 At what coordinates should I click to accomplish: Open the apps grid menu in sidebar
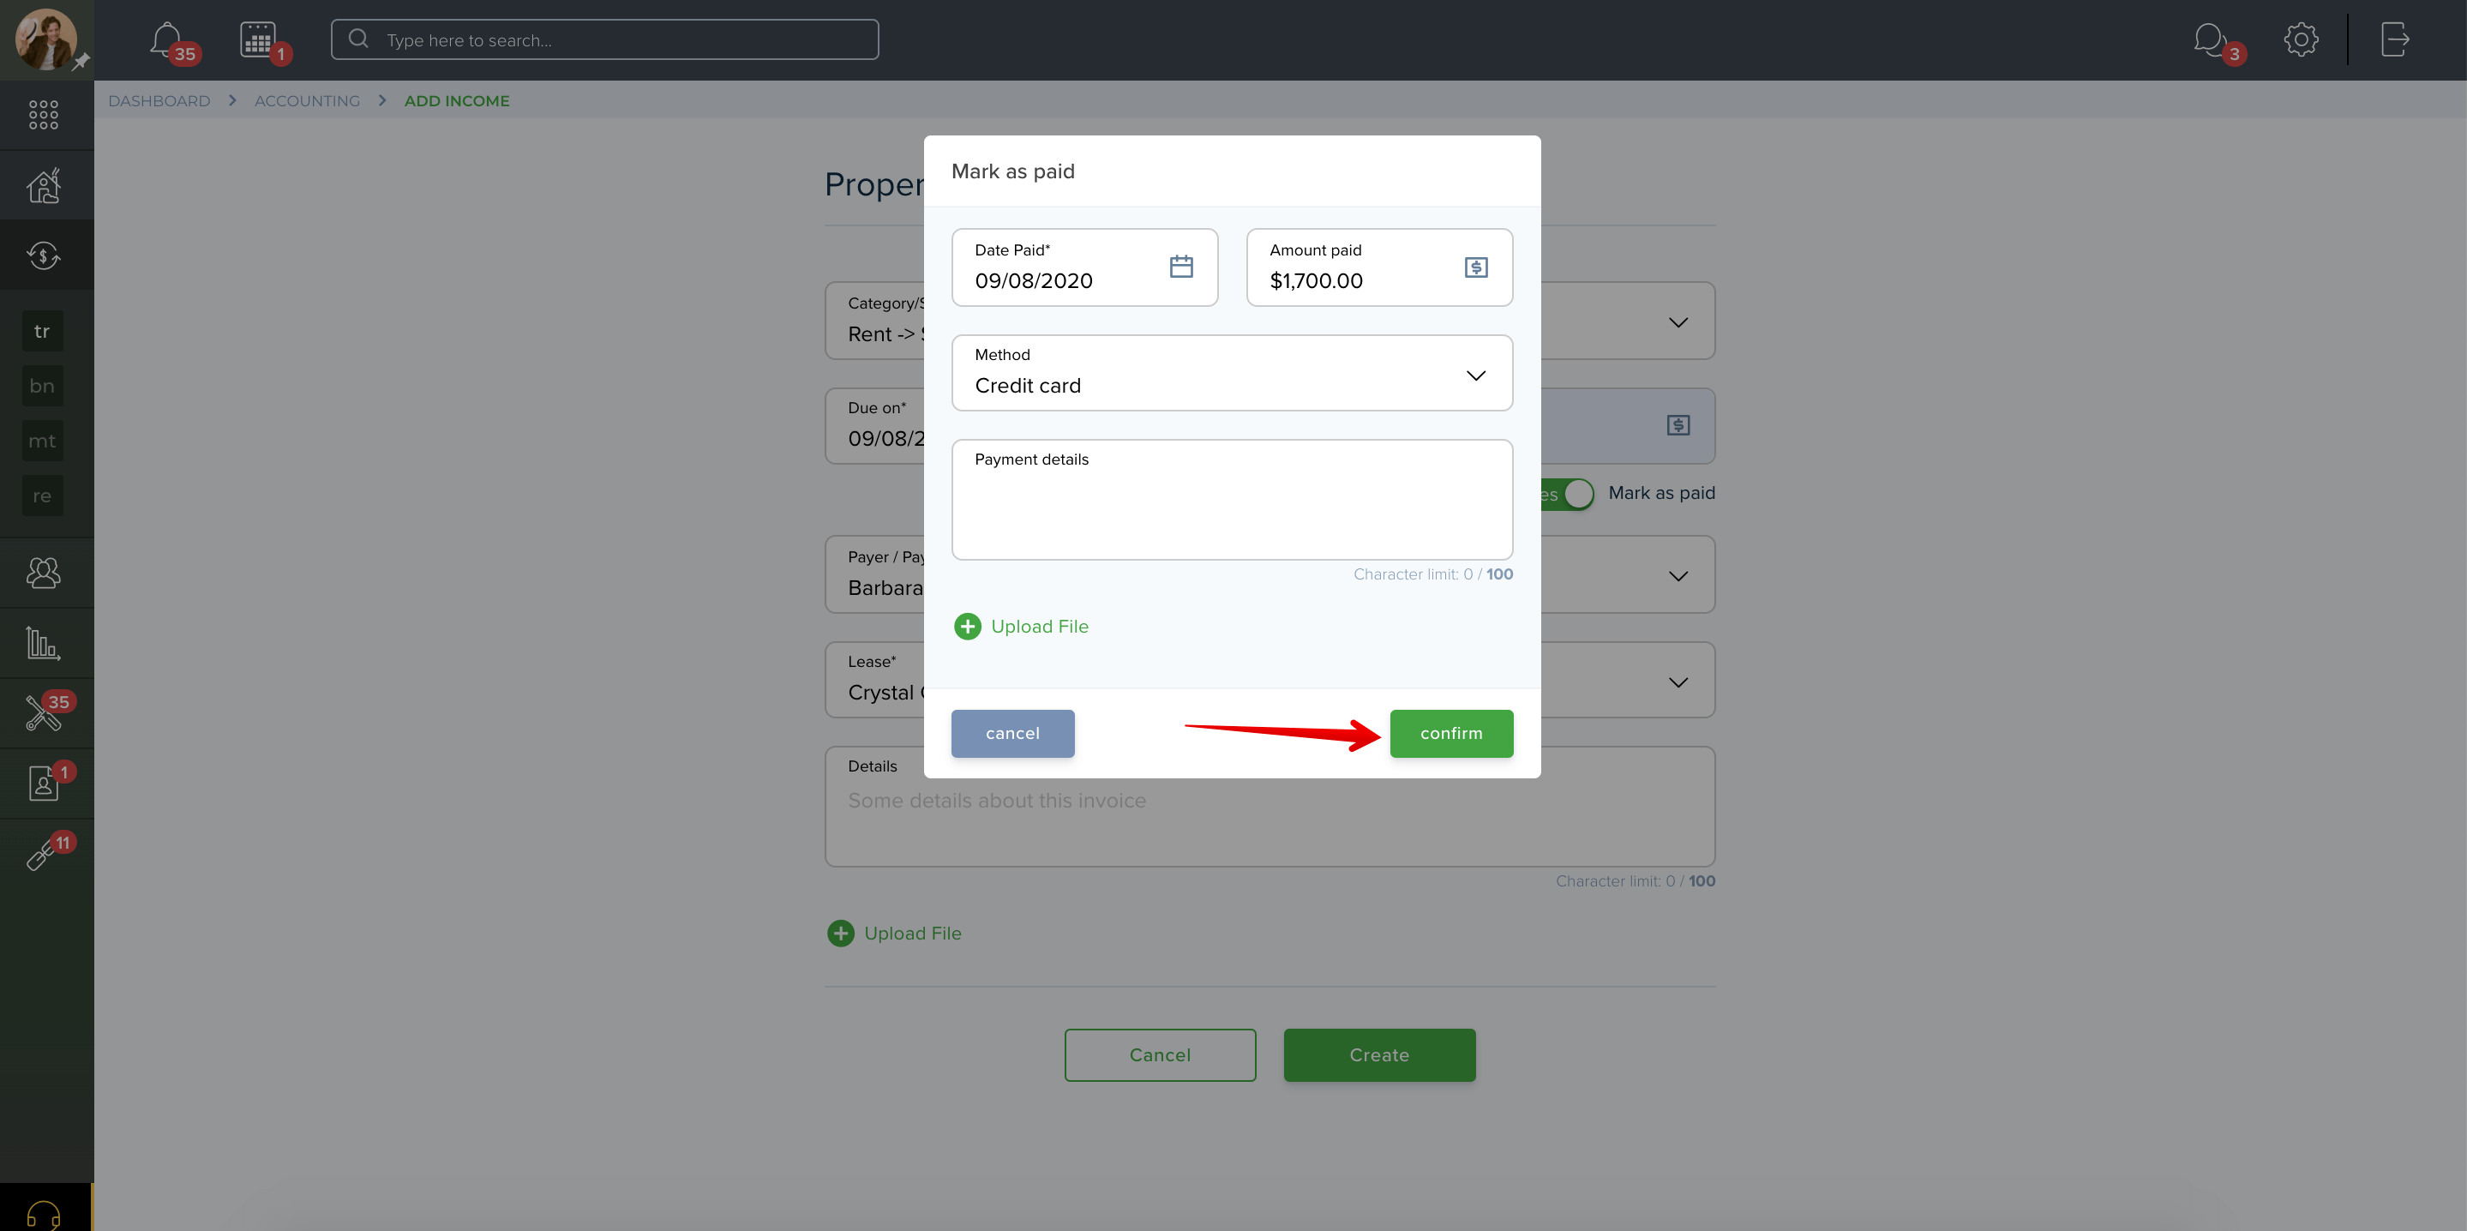click(x=43, y=115)
